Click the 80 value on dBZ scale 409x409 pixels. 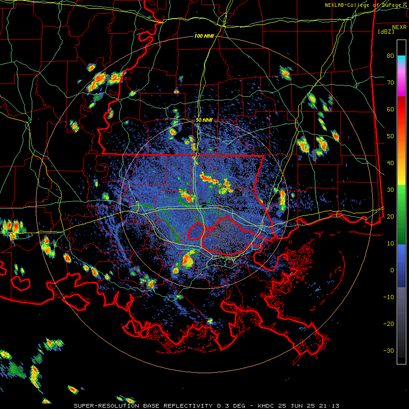point(390,55)
